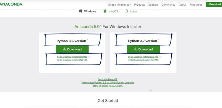Open 64-Bit Graphical Installer (515 MB) link
222x108 pixels.
(x=72, y=57)
